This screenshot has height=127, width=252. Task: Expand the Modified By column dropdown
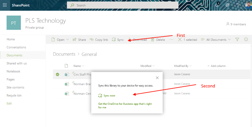(190, 66)
